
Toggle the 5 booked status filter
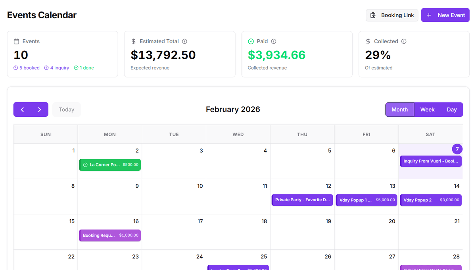pos(26,68)
